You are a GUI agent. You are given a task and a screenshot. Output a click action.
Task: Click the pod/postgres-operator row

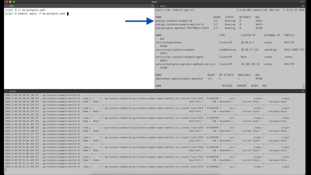(209, 28)
